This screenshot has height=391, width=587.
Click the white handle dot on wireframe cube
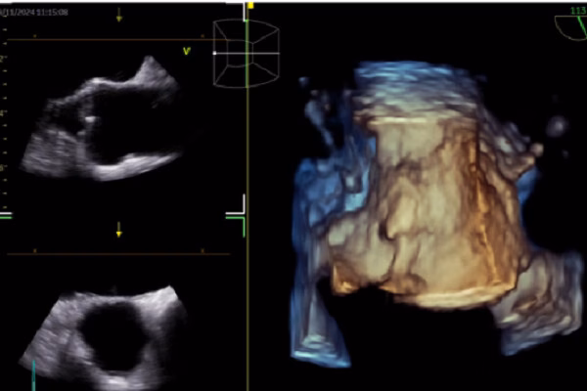pos(214,52)
